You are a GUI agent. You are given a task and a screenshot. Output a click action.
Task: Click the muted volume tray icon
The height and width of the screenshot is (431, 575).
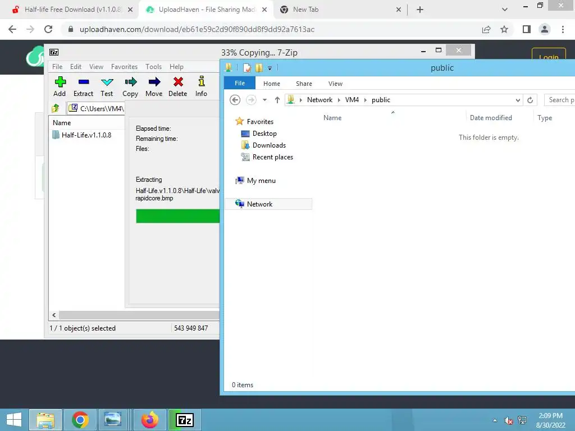coord(508,420)
